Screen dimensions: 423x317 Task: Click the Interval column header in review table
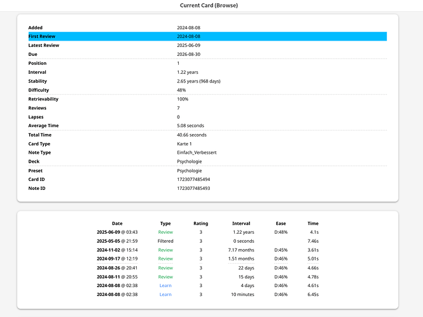click(241, 224)
